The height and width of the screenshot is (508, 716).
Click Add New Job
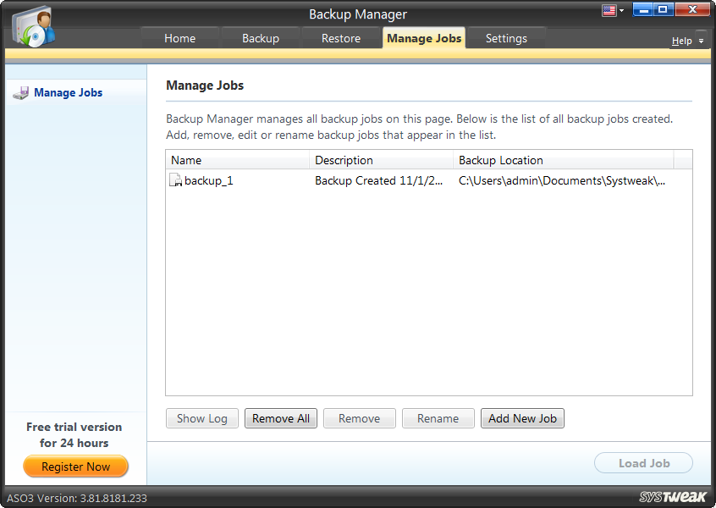[x=522, y=417]
